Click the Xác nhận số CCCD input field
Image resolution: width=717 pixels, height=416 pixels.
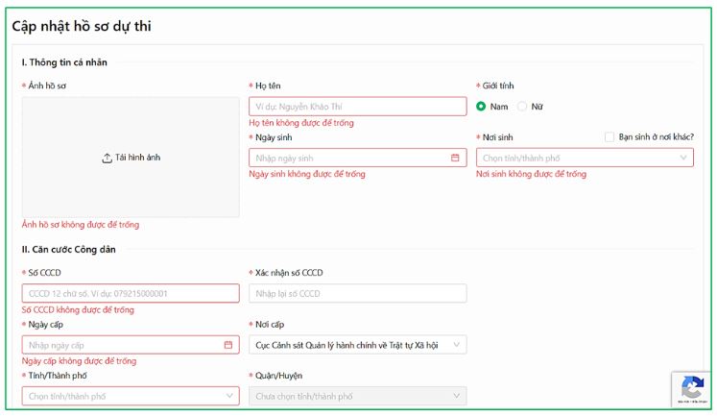358,293
